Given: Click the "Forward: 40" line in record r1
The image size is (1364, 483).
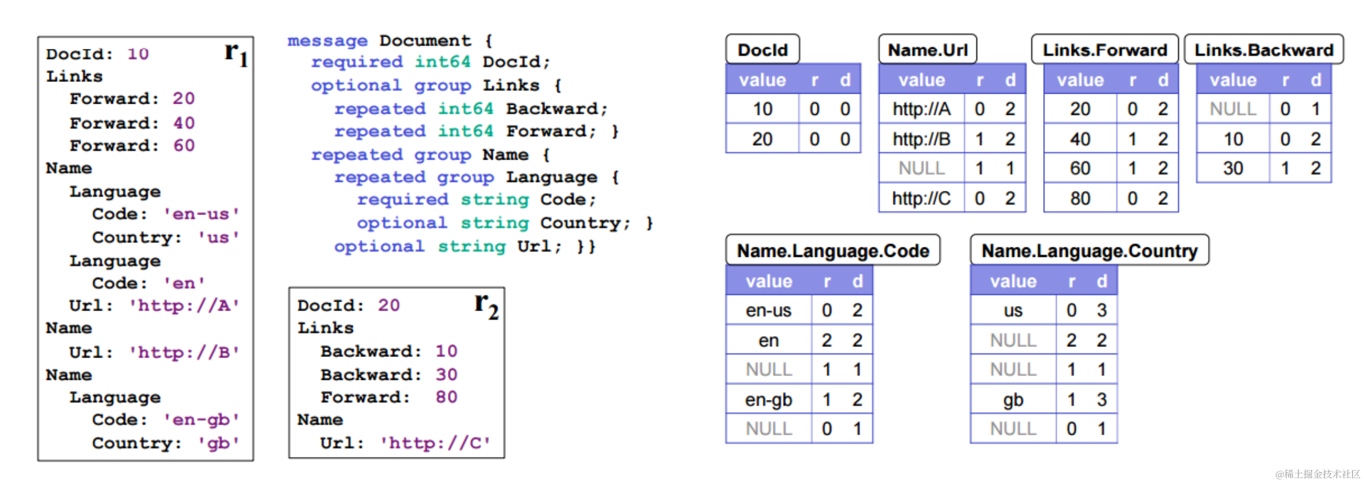Looking at the screenshot, I should click(132, 123).
